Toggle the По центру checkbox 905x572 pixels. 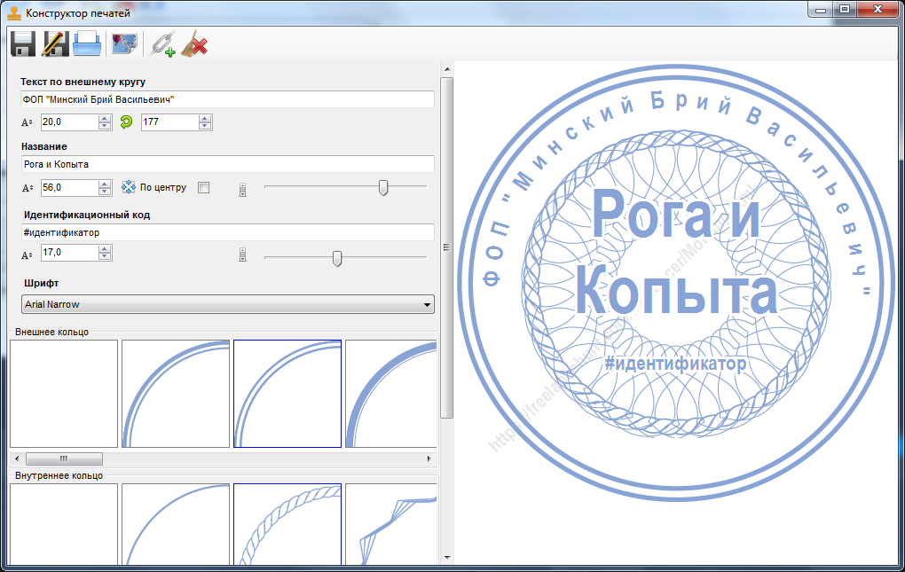[x=203, y=187]
